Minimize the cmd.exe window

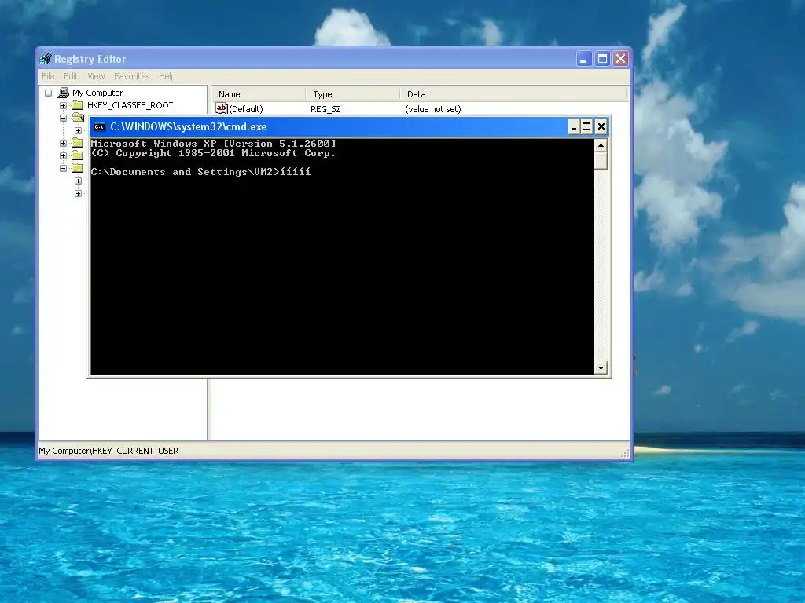pos(574,126)
